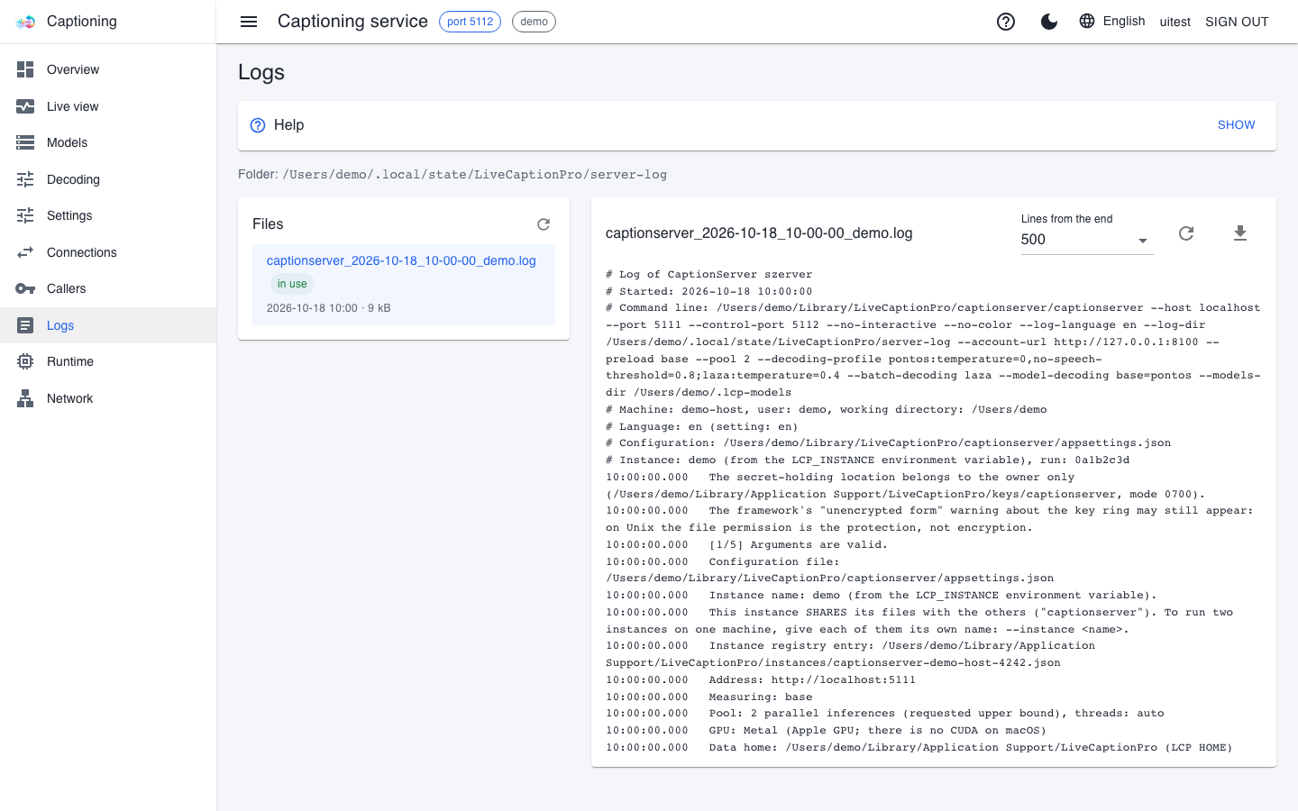Click the Decoding tune icon

(25, 179)
